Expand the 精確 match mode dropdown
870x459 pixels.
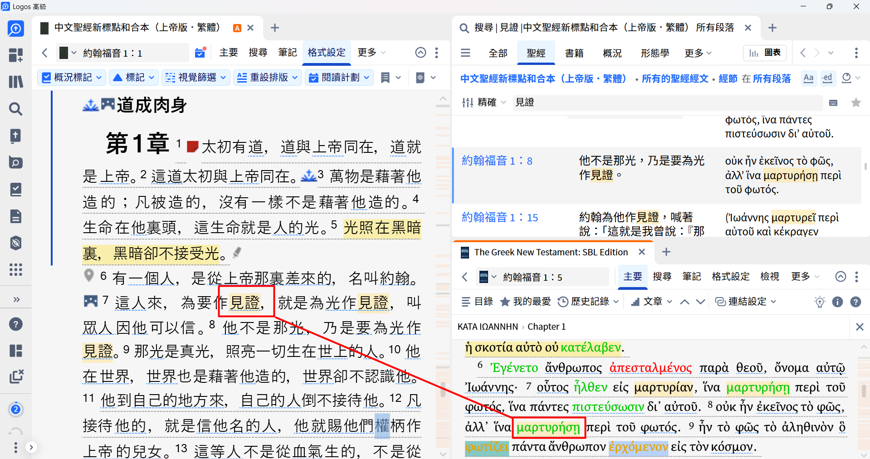[x=484, y=103]
